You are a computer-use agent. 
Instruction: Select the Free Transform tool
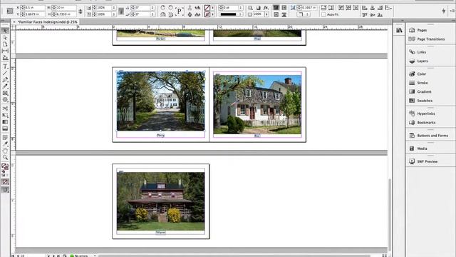(x=5, y=115)
